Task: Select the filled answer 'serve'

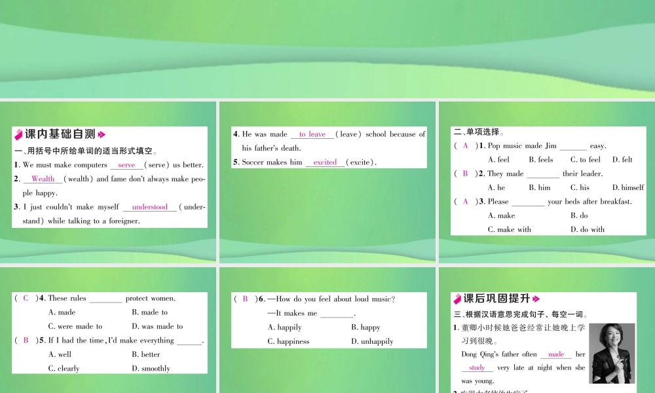Action: pos(126,165)
